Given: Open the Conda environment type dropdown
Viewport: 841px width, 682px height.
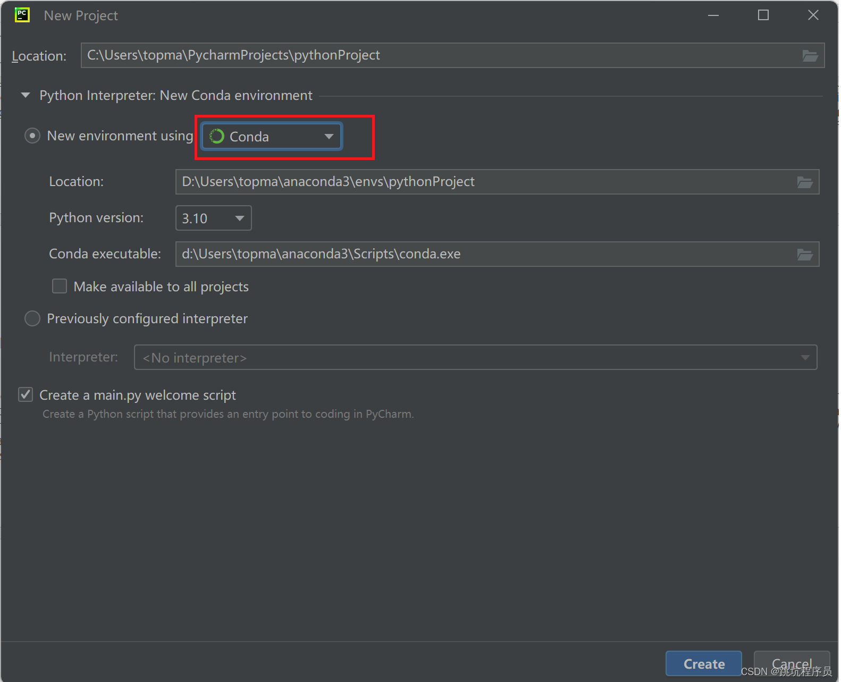Looking at the screenshot, I should pos(272,137).
